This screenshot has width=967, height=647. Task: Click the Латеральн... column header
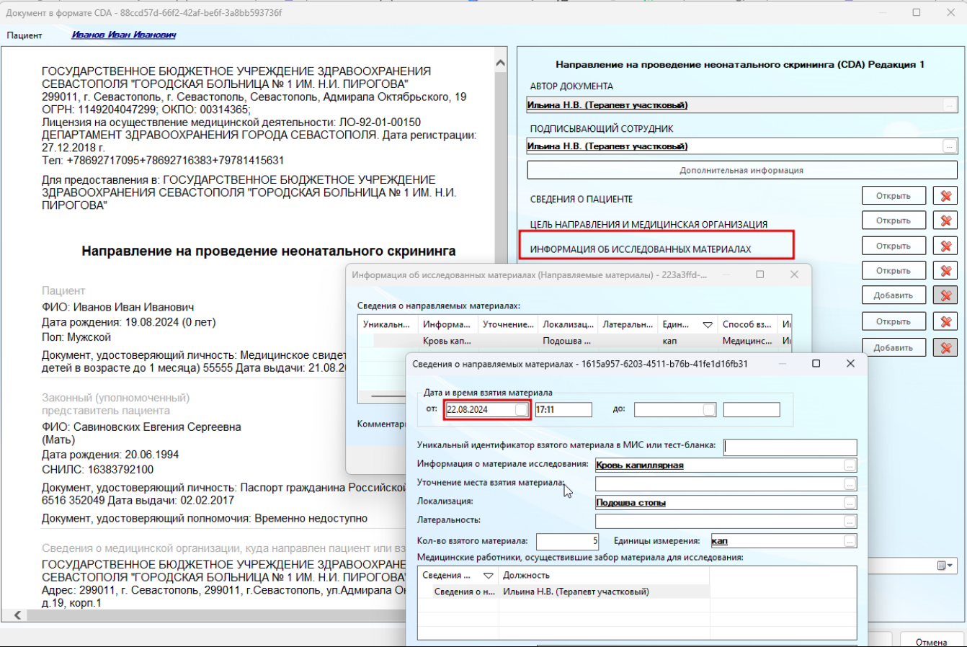click(628, 325)
